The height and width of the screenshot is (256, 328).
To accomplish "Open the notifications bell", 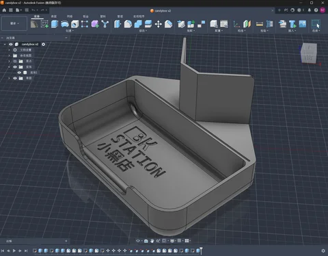I will 310,10.
